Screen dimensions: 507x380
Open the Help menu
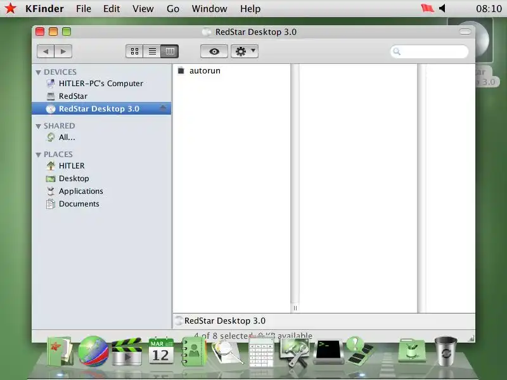[250, 9]
